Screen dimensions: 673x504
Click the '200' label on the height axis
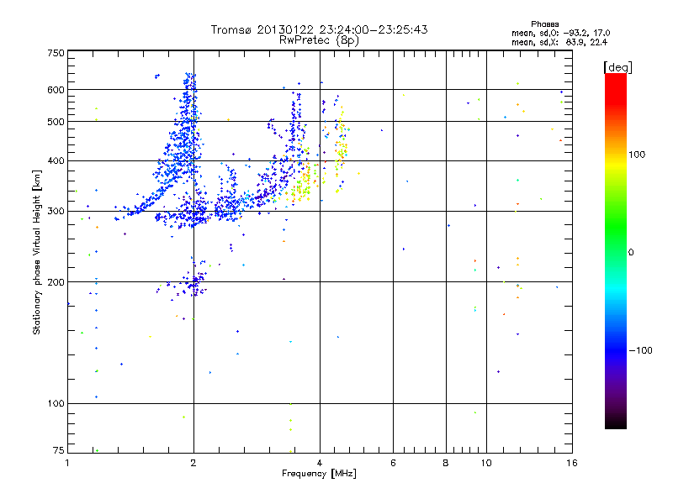pos(56,282)
